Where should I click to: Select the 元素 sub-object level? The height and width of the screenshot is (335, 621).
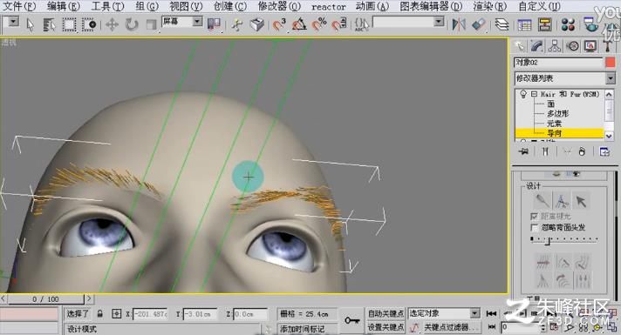point(554,124)
